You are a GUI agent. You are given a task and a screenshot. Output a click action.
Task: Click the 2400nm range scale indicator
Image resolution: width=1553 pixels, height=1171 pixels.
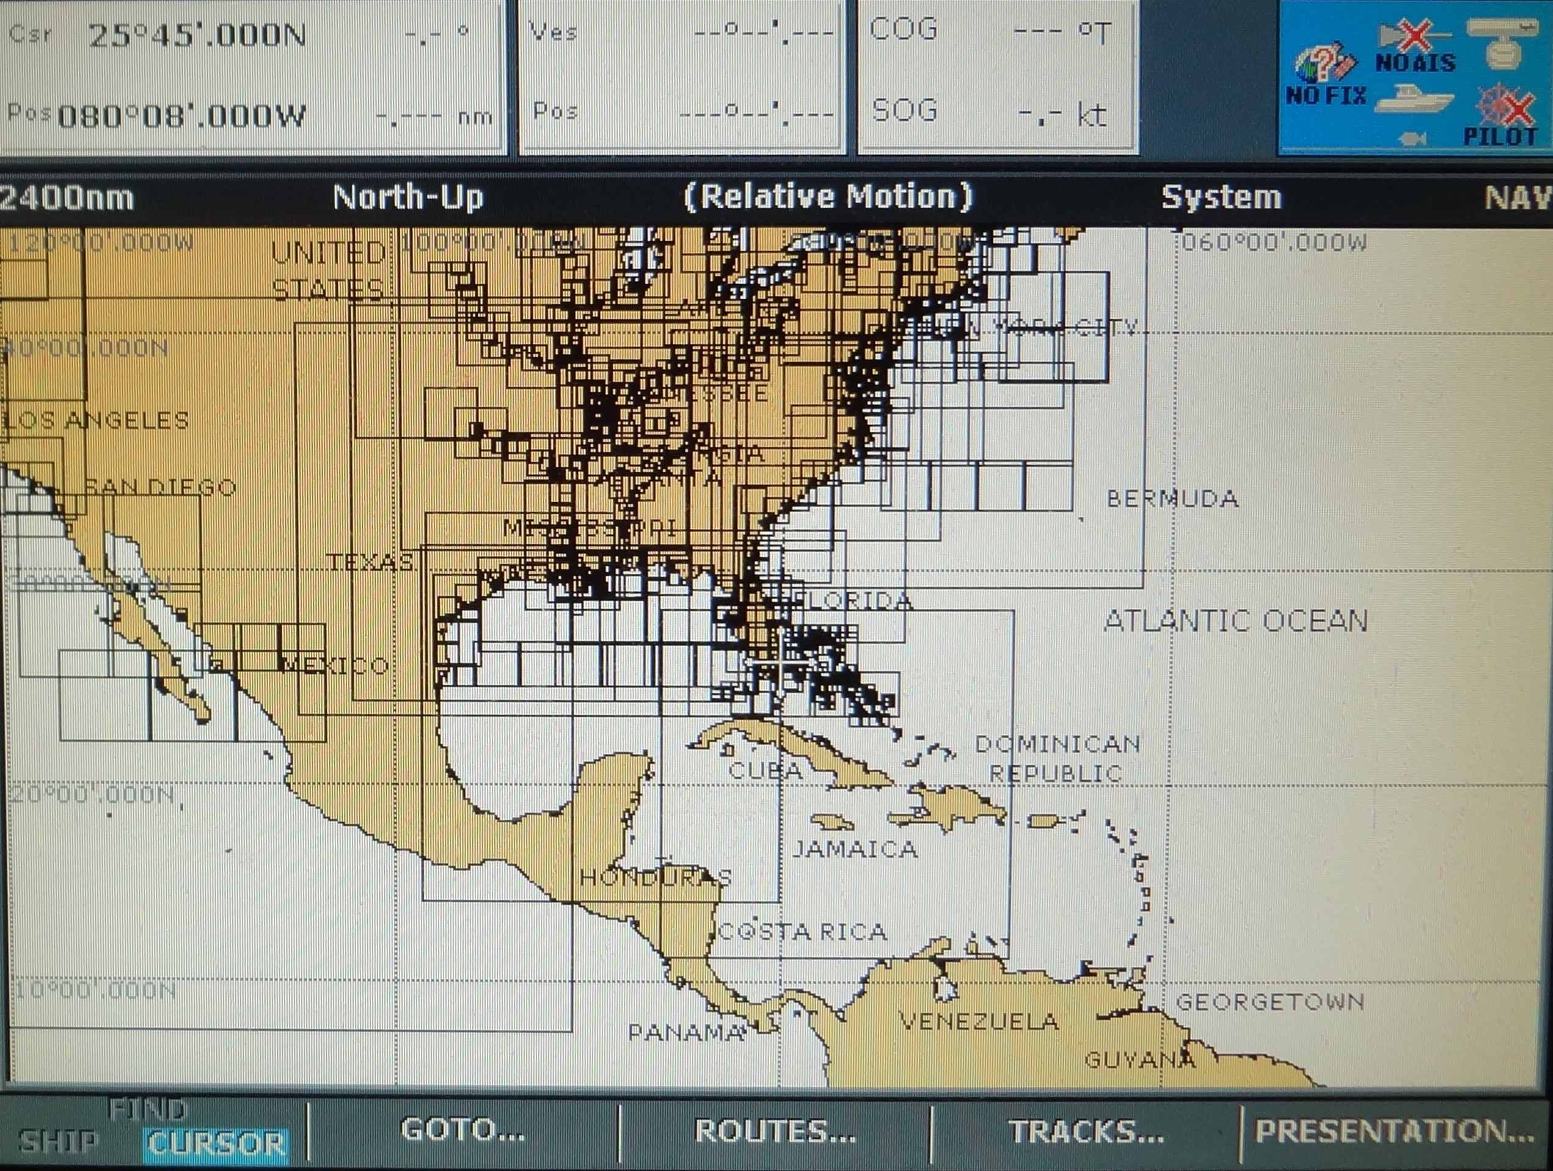point(67,199)
